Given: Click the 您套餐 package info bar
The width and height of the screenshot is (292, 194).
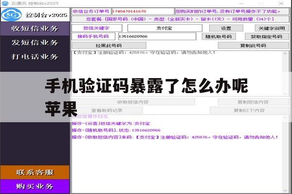Looking at the screenshot, I should [180, 19].
